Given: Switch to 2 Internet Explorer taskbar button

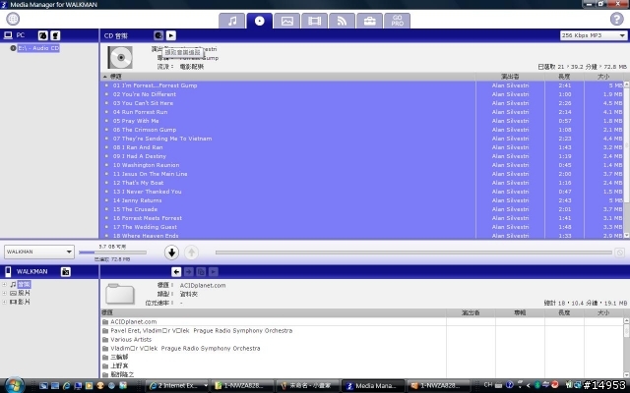Looking at the screenshot, I should 177,386.
